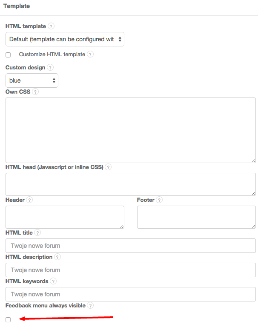Click inside the Footer text area
Viewport: 258px width, 327px height.
[x=196, y=217]
